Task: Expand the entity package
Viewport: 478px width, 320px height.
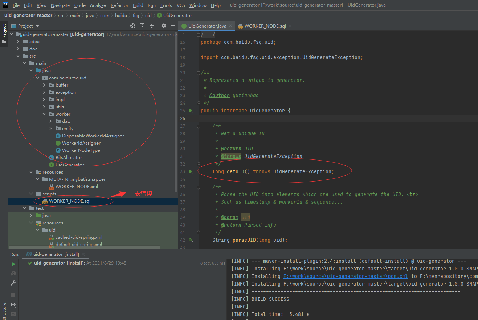Action: tap(51, 129)
